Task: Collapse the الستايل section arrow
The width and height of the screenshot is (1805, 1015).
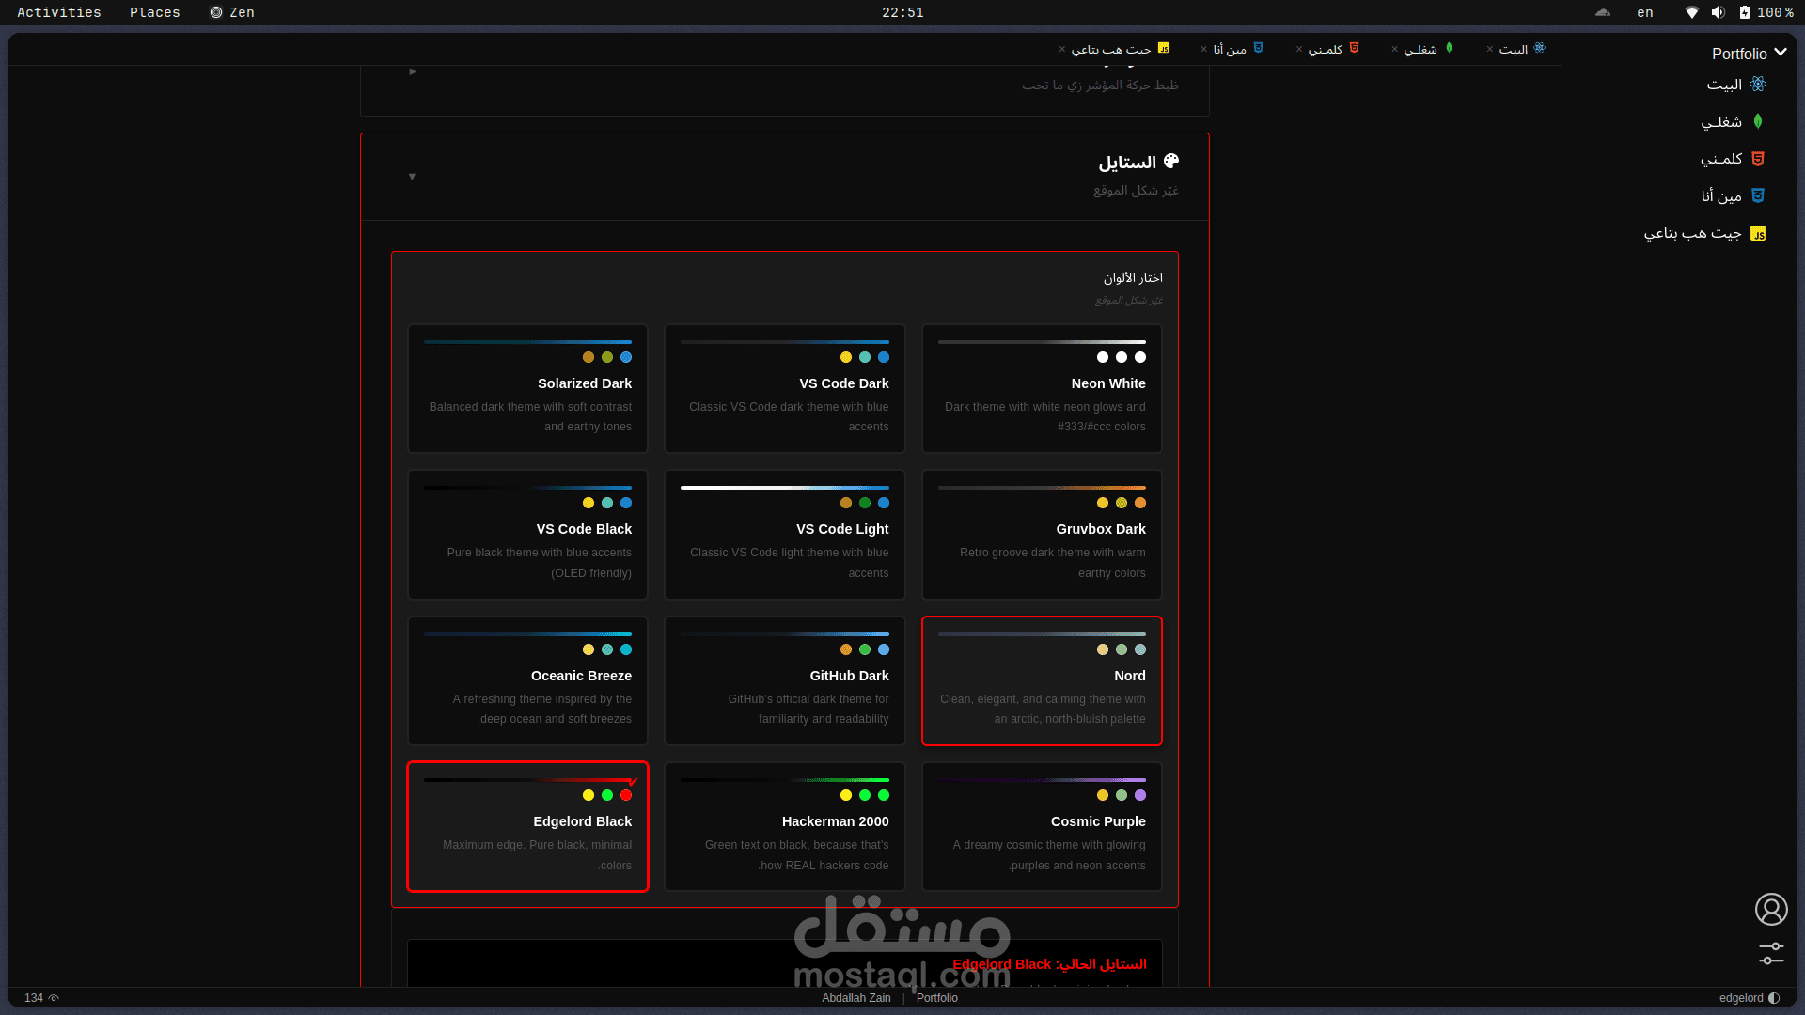Action: click(x=412, y=177)
